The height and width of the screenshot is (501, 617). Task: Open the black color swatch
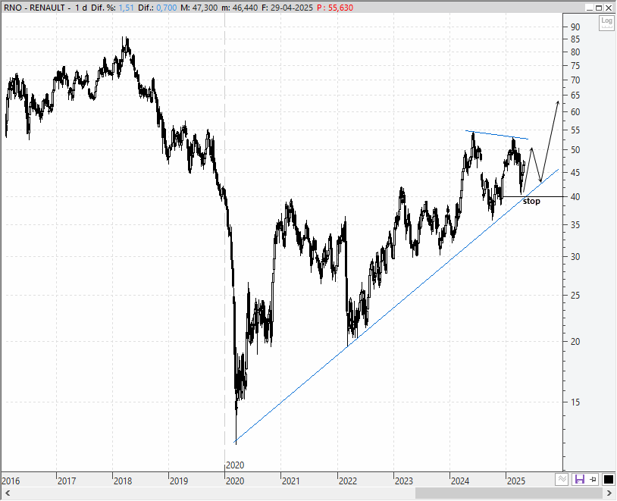(x=609, y=479)
